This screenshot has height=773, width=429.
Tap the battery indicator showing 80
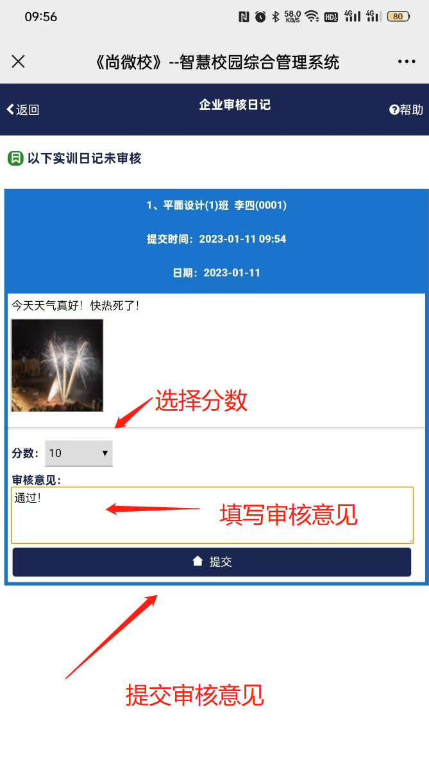398,17
